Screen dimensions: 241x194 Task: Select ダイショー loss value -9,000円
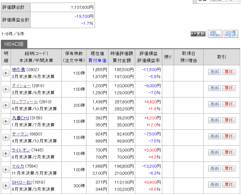point(152,86)
